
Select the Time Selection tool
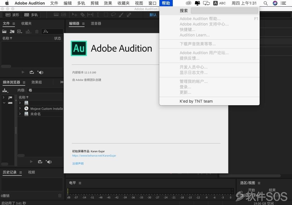pos(98,15)
